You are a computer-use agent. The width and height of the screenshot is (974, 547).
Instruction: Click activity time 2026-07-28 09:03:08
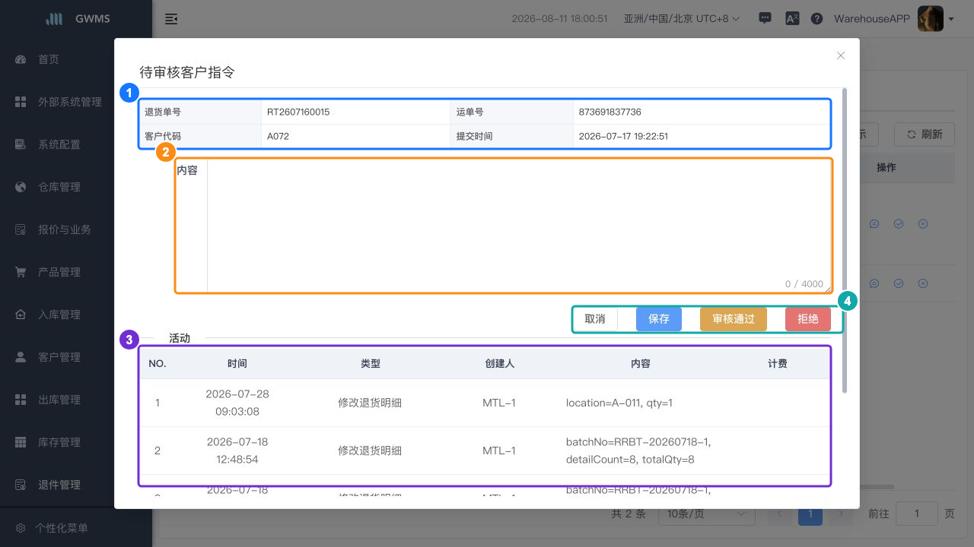coord(237,403)
